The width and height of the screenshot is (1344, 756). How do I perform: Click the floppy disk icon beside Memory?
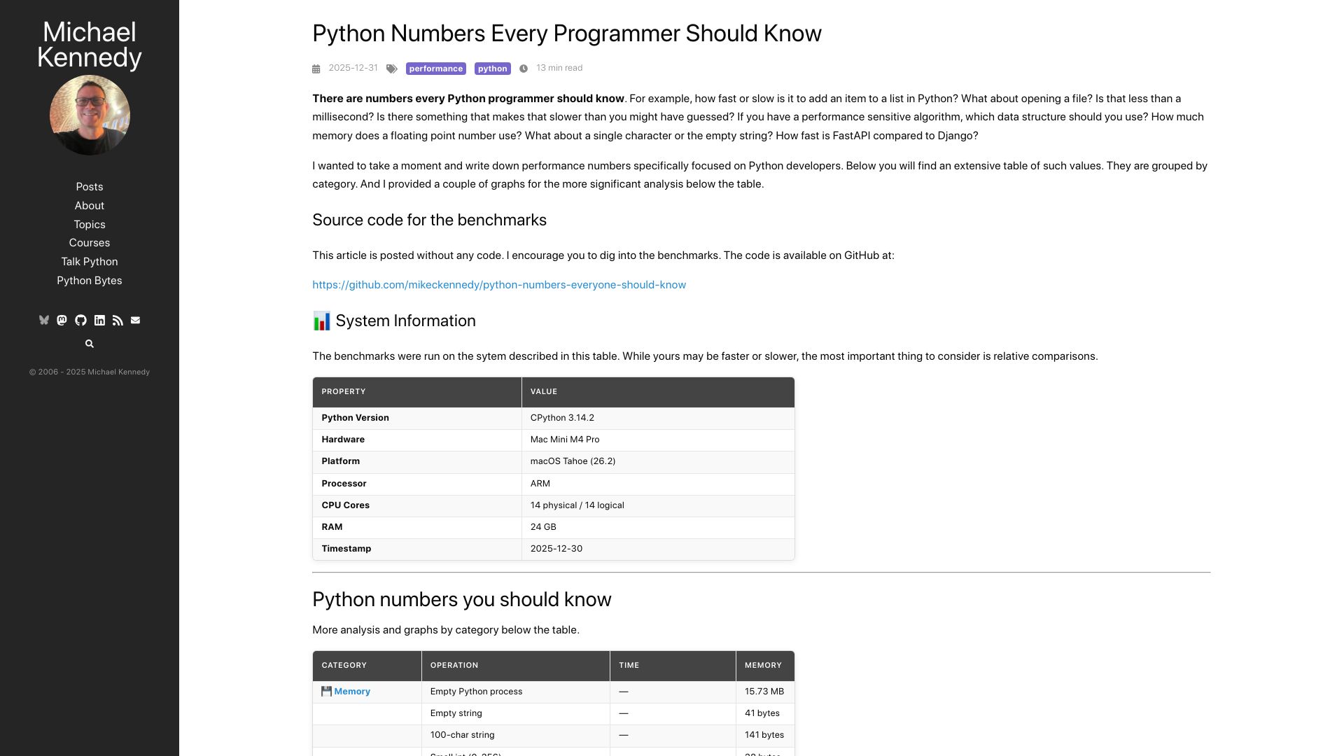click(326, 691)
